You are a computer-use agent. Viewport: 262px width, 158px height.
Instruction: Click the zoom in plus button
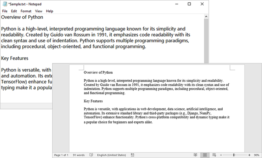tap(249, 155)
